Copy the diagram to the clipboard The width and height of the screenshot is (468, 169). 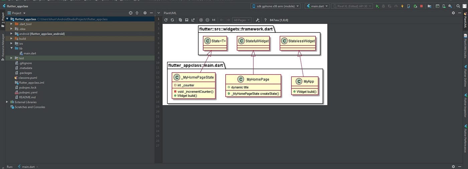tap(180, 20)
